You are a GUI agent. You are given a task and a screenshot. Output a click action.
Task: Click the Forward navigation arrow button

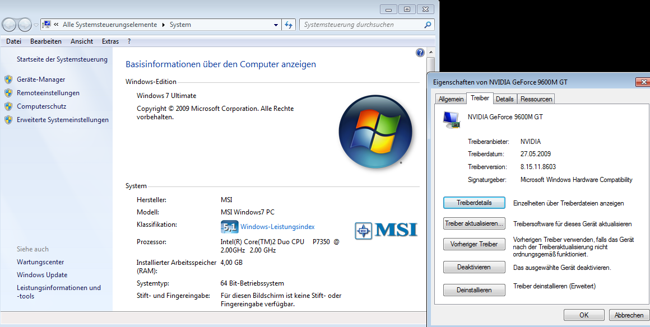(x=25, y=25)
